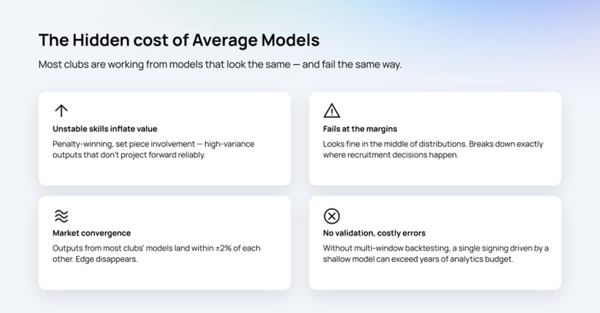Click the wavy lines icon
600x313 pixels.
click(61, 216)
